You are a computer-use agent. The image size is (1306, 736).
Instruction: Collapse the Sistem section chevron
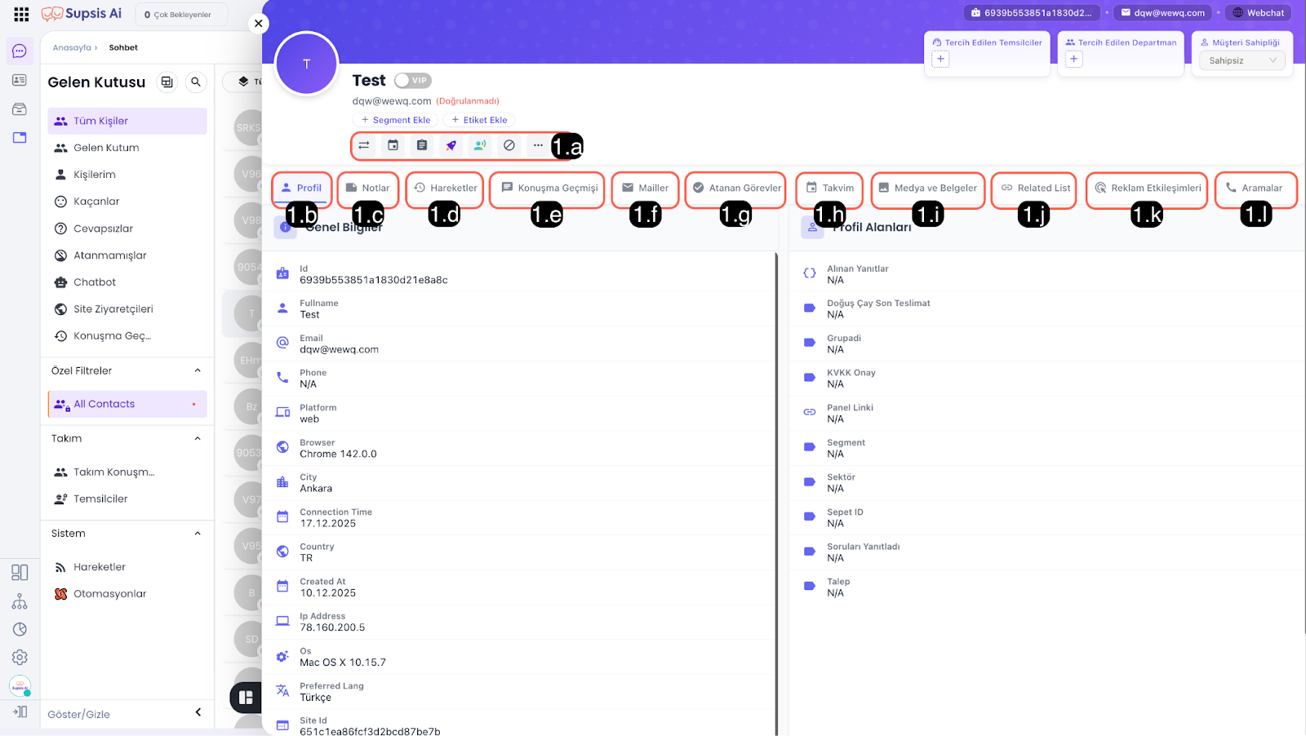[198, 534]
